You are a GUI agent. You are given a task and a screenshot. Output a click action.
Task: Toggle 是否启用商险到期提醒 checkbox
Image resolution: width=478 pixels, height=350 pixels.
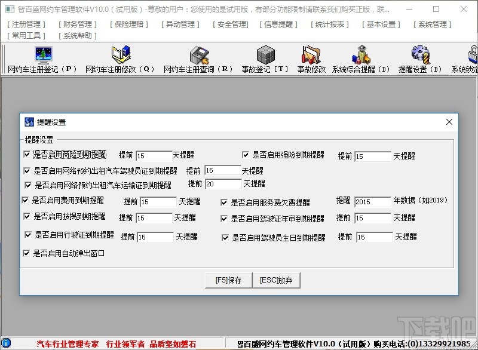27,154
